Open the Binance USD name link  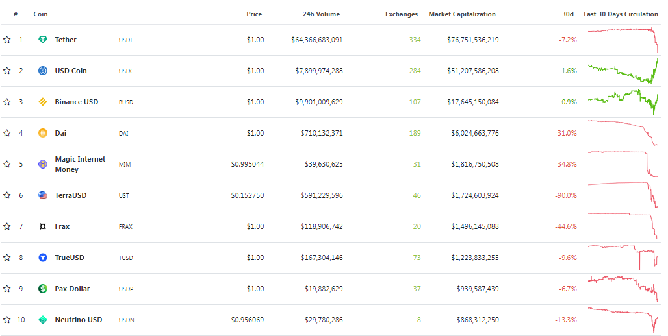point(77,102)
